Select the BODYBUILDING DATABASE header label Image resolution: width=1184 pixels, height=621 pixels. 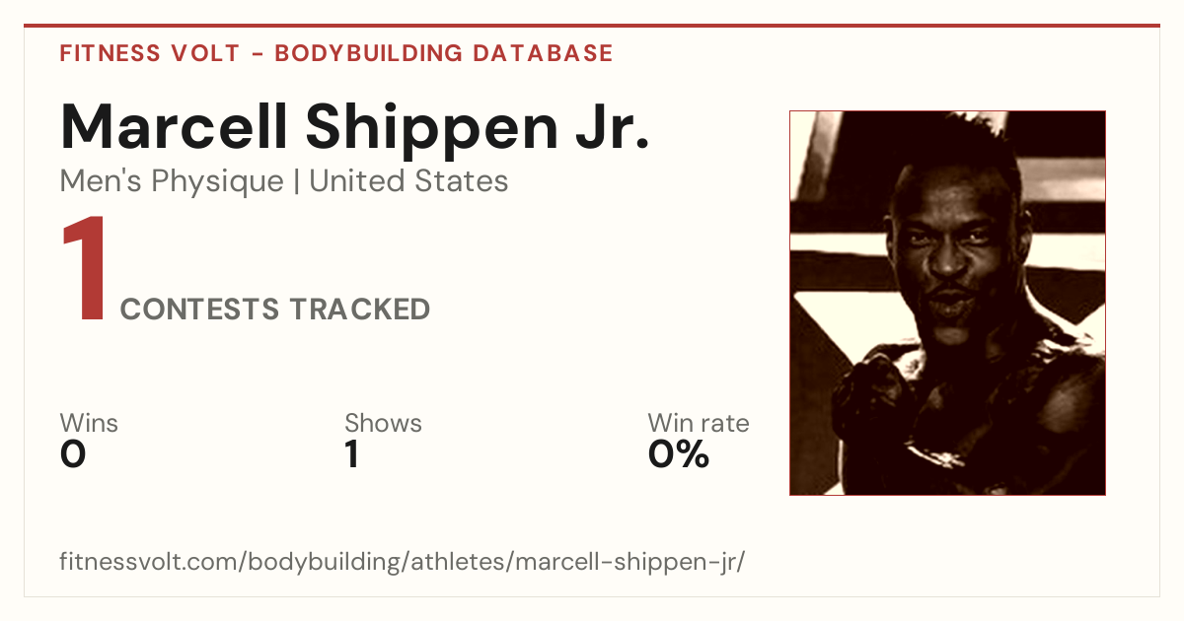(x=444, y=53)
